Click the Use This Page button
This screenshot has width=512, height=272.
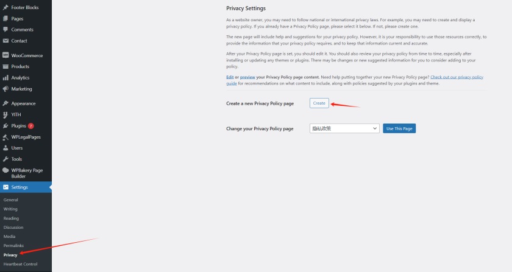click(x=399, y=128)
